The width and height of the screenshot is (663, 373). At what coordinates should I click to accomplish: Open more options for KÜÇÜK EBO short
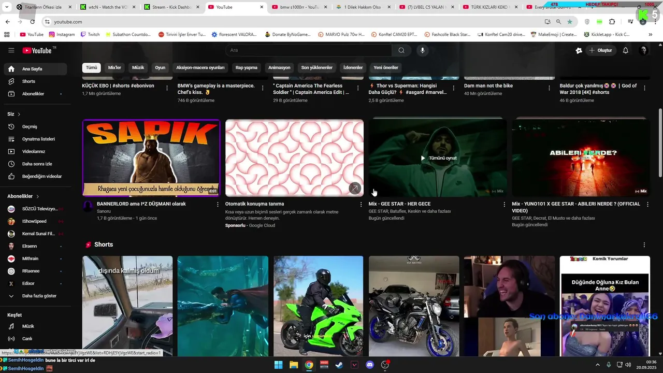[167, 88]
